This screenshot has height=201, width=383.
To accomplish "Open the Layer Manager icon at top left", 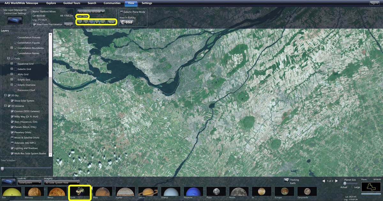I will click(x=15, y=20).
